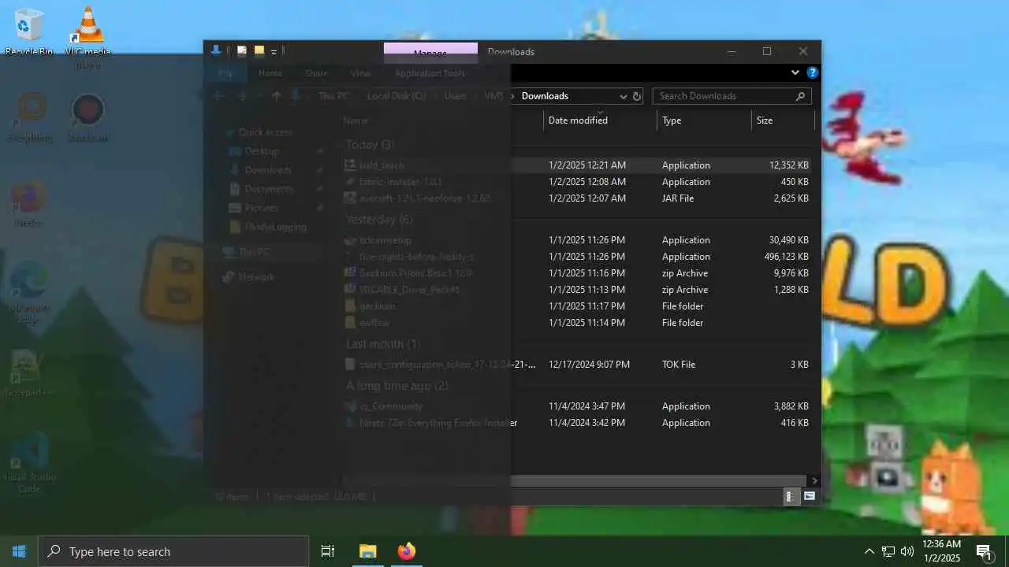Screen dimensions: 1009x567
Task: Click the taskbar clock and date
Action: click(941, 551)
